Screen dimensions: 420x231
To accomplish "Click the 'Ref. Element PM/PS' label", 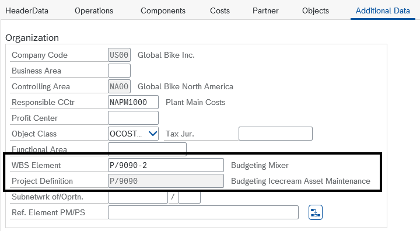I will point(48,212).
